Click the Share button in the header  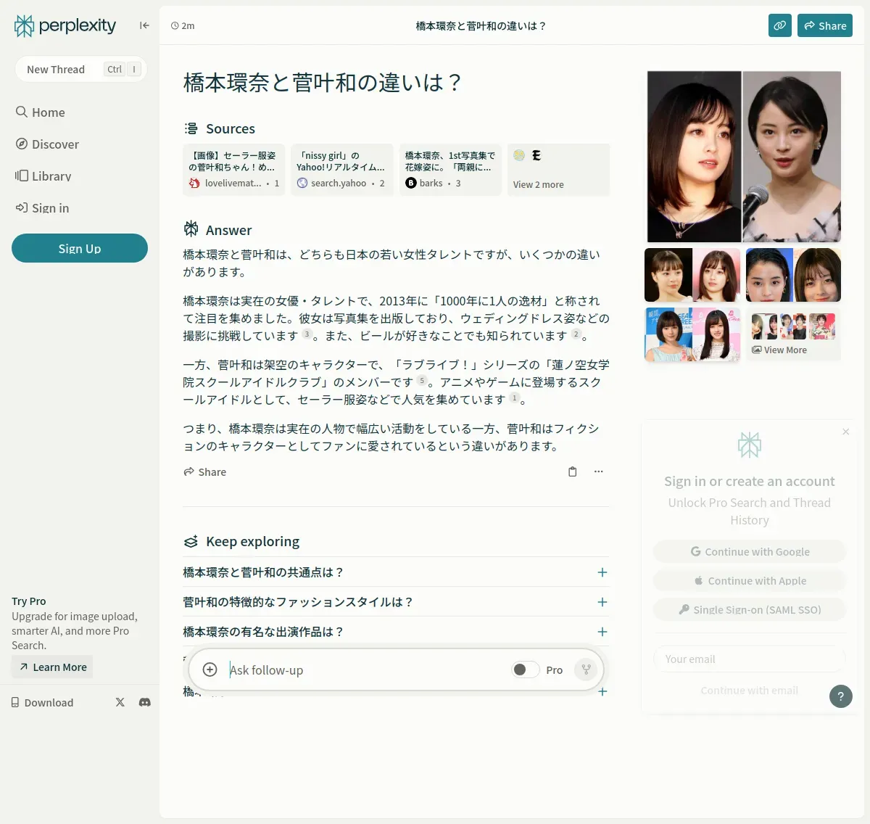pos(825,25)
